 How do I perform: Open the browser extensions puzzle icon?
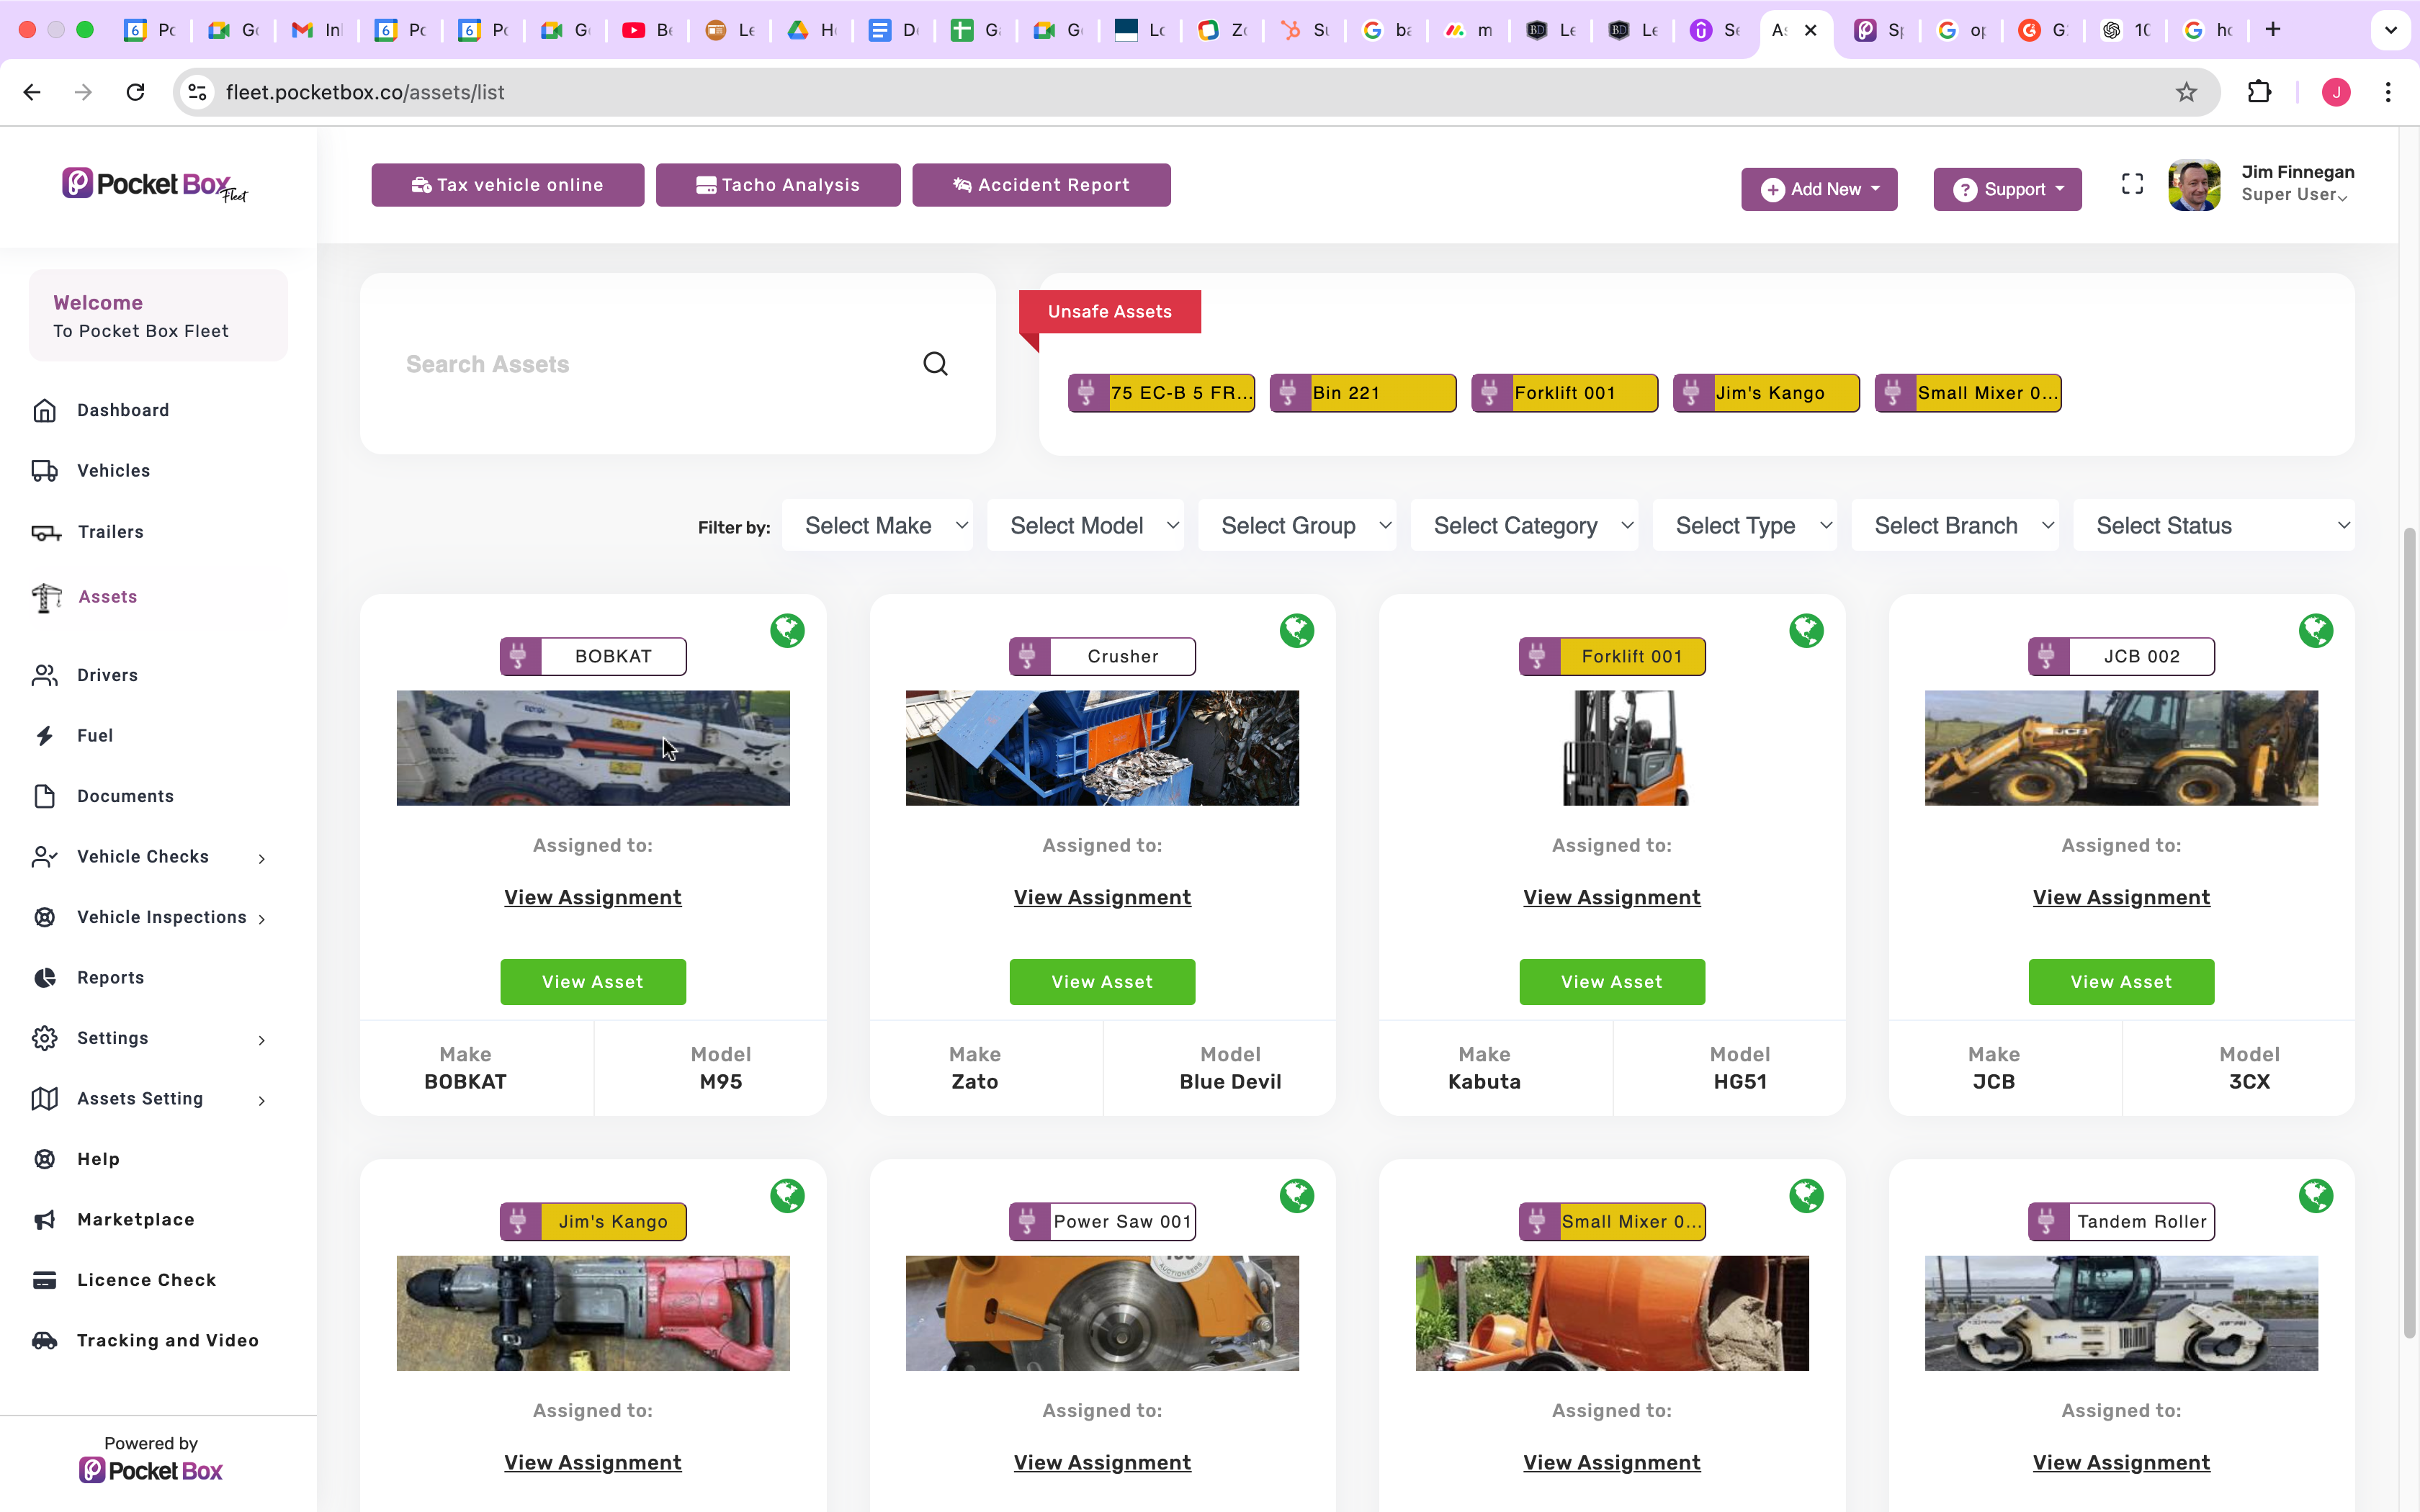coord(2259,92)
